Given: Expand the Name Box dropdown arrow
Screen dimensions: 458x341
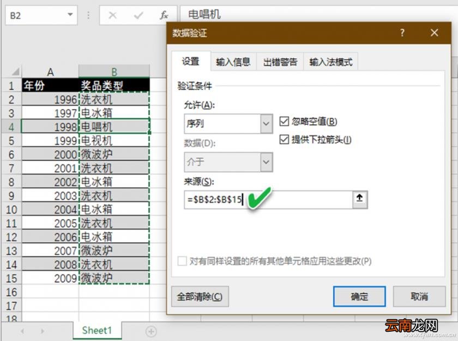Looking at the screenshot, I should (x=70, y=14).
